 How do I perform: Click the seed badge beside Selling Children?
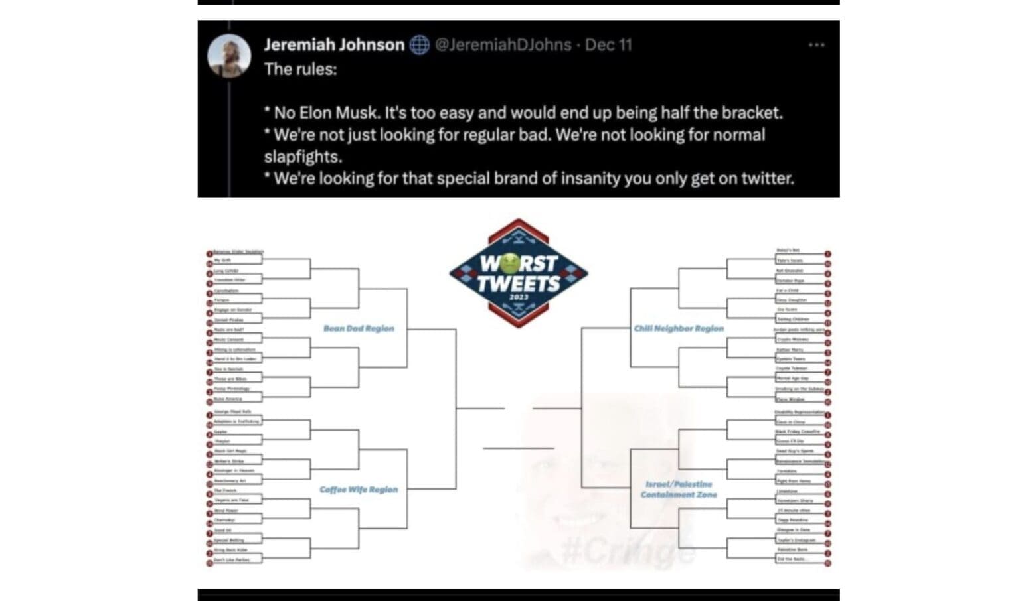pyautogui.click(x=827, y=322)
